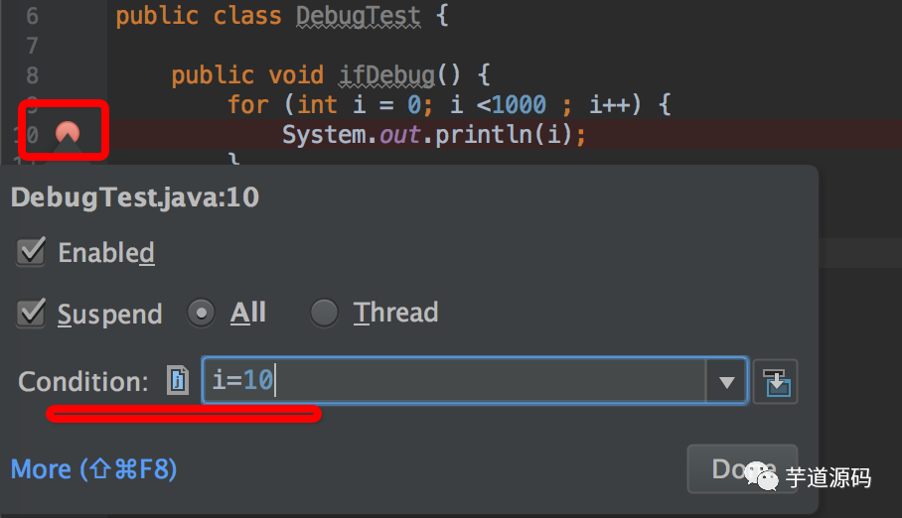Click the expand condition editor icon
Viewport: 902px width, 518px height.
click(x=776, y=382)
